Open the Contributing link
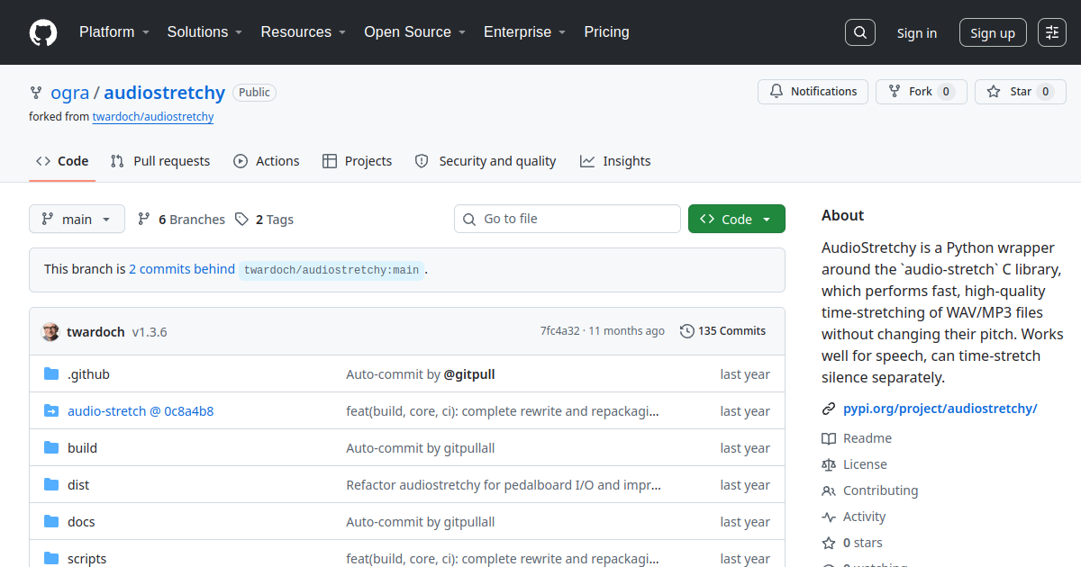The image size is (1081, 567). (x=870, y=490)
